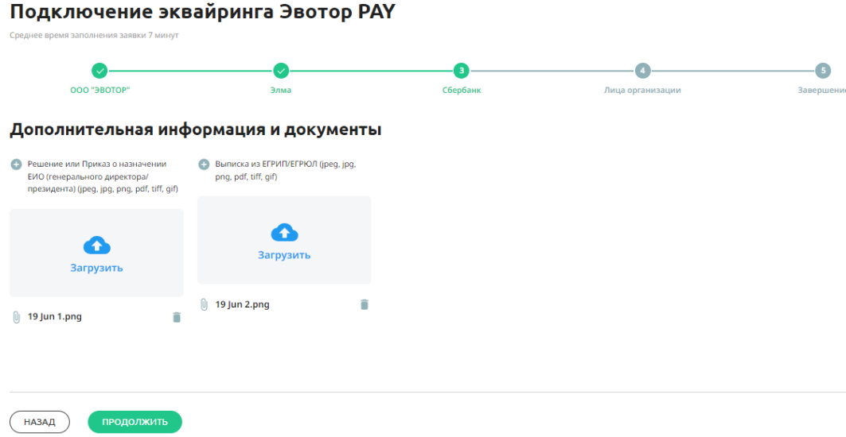Click the Загрузить link under the ЕГРИП/ЕГРЮЛ extract
This screenshot has width=846, height=437.
point(284,255)
